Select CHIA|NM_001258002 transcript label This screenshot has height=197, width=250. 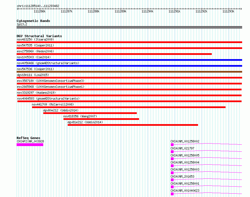click(185, 141)
